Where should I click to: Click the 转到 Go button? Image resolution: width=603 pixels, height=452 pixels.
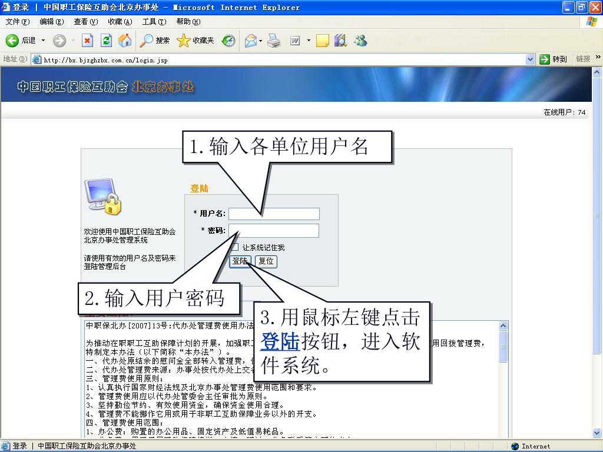554,59
